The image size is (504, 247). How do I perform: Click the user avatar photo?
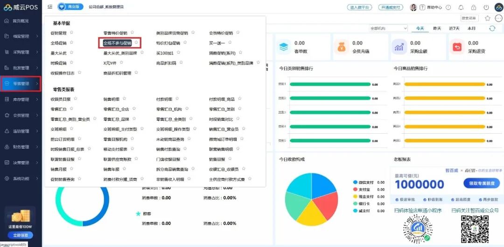point(413,7)
